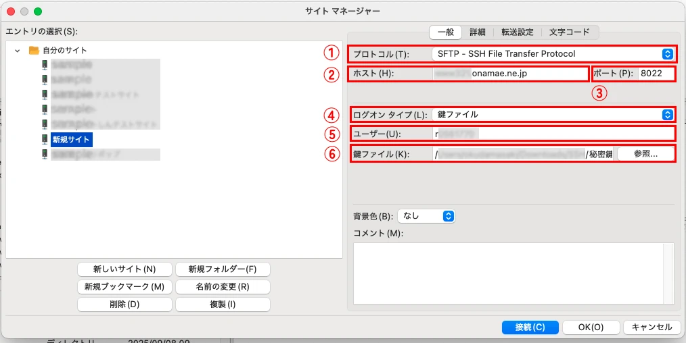Open the ログオン タイプ dropdown

pos(552,115)
